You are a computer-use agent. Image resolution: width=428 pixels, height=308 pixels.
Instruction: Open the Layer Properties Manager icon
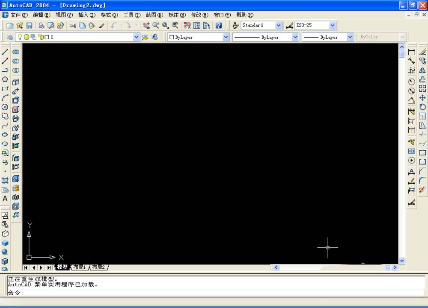coord(10,37)
